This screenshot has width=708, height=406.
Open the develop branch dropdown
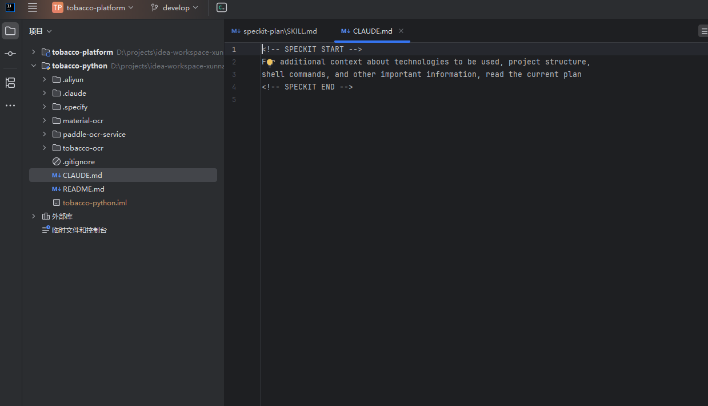pos(175,7)
